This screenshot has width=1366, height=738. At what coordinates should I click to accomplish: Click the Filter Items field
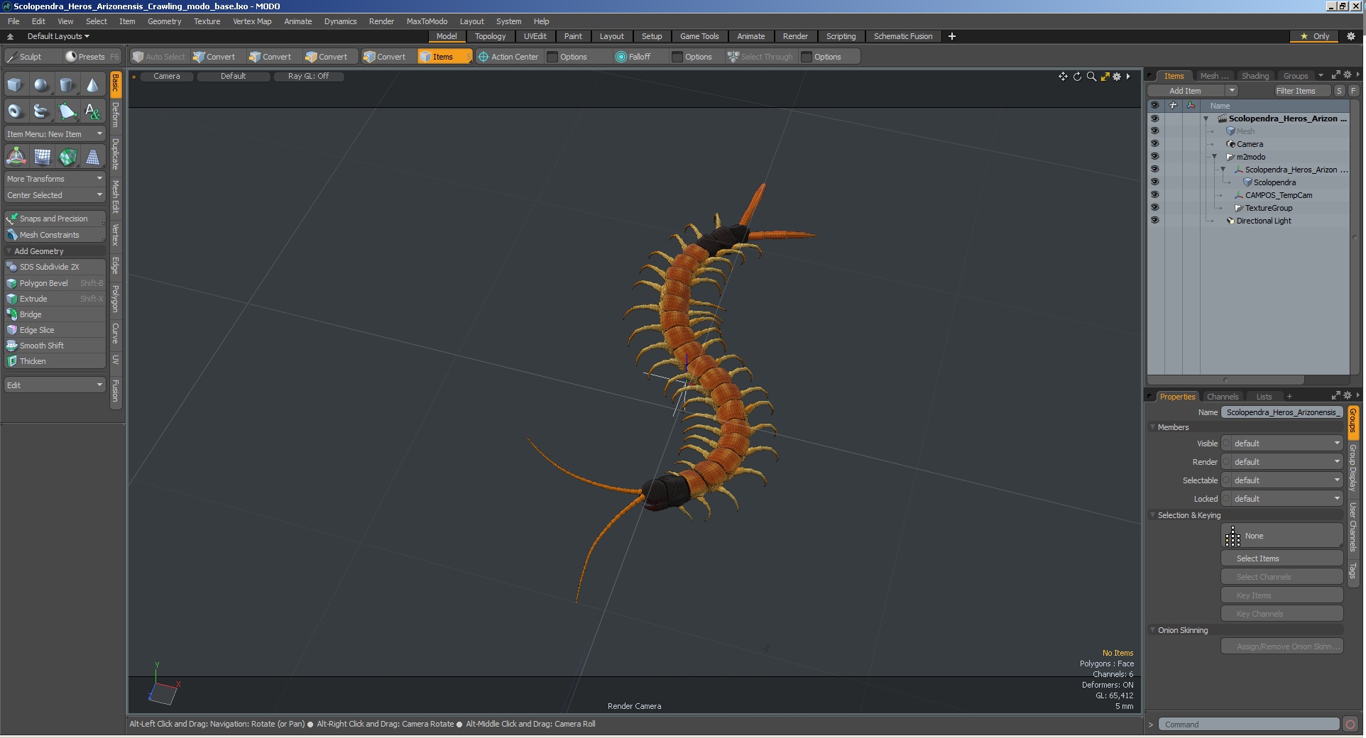point(1302,91)
